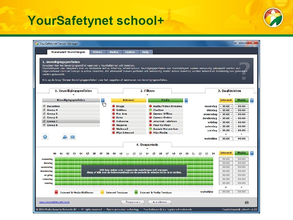Increase zondag Media limit with right arrow
The width and height of the screenshot is (293, 220).
click(x=247, y=130)
